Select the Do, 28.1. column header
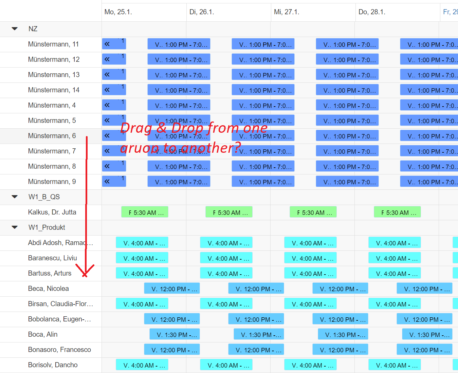The width and height of the screenshot is (458, 373). [x=372, y=12]
